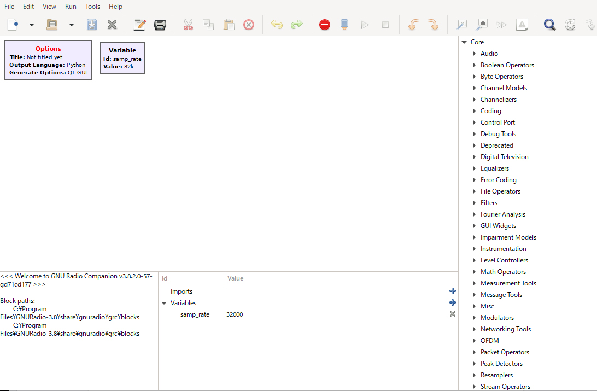Select Resamplers in block tree

[496, 375]
